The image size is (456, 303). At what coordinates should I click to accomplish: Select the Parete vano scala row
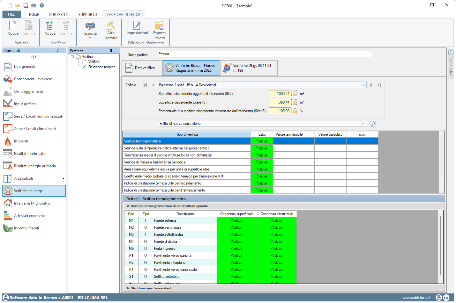(210, 227)
